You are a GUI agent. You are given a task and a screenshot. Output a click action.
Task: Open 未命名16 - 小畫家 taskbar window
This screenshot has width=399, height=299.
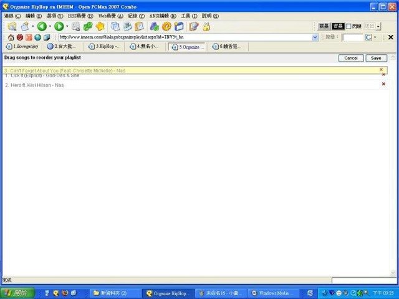221,293
